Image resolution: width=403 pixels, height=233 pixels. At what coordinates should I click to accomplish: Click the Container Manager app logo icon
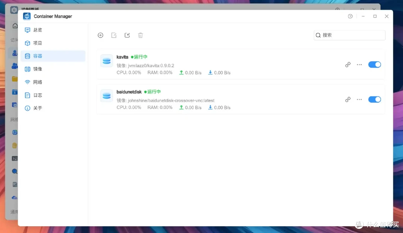(27, 16)
